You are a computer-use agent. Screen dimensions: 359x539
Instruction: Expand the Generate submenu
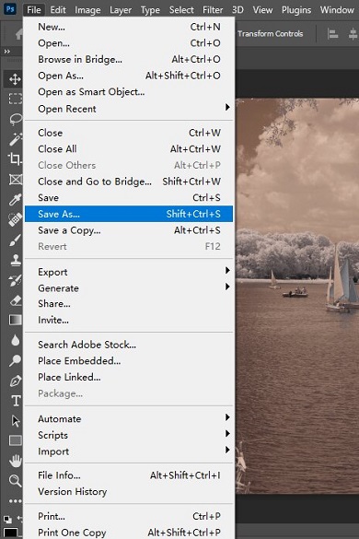[129, 288]
